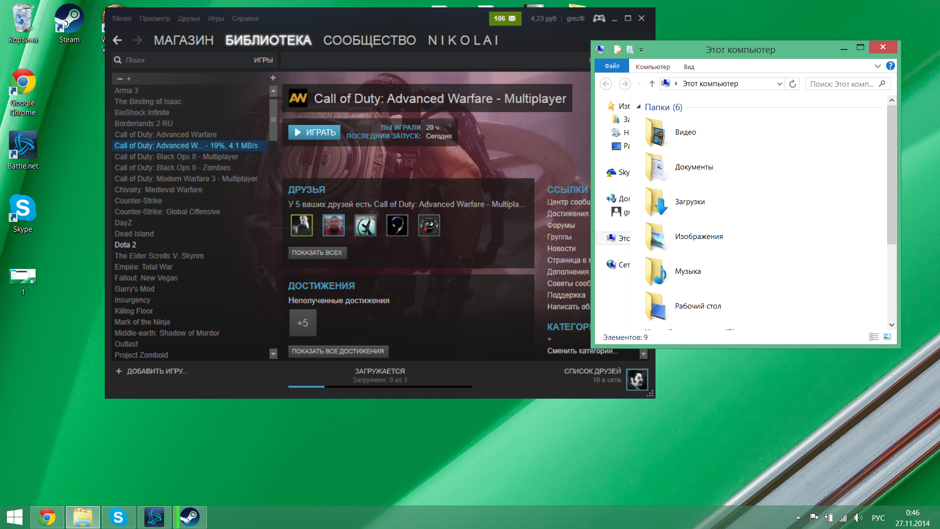The height and width of the screenshot is (529, 940).
Task: Click the Steam download progress bar
Action: tap(379, 386)
